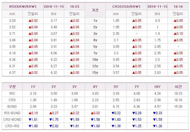Select the 기간 column header
This screenshot has width=190, height=132.
95,10
